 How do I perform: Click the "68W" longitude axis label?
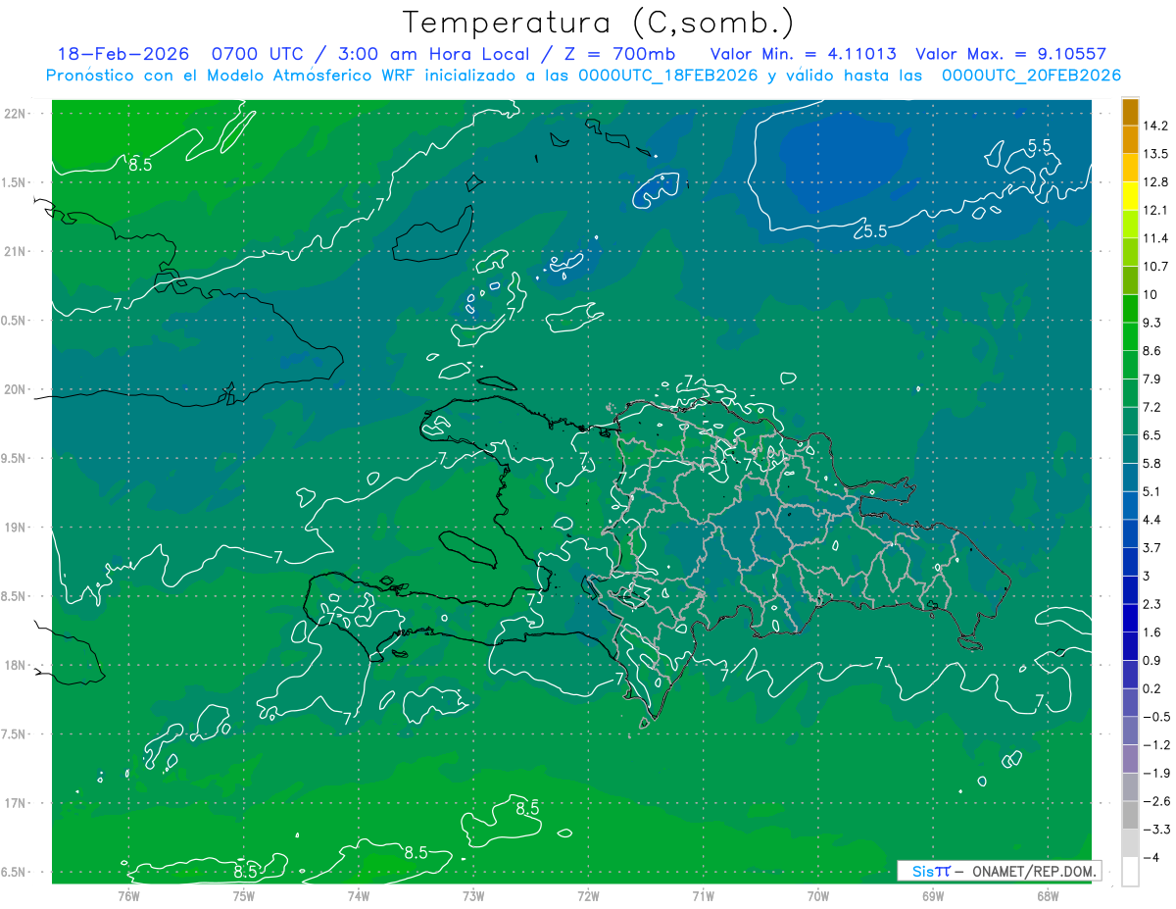1048,896
